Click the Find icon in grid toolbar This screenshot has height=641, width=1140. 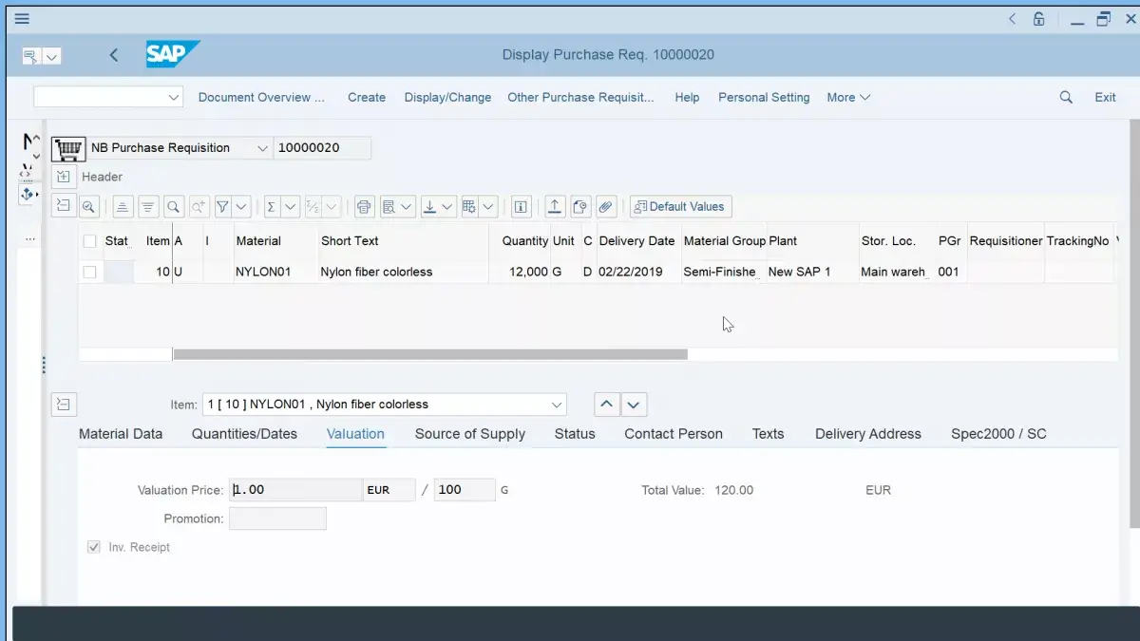coord(174,206)
